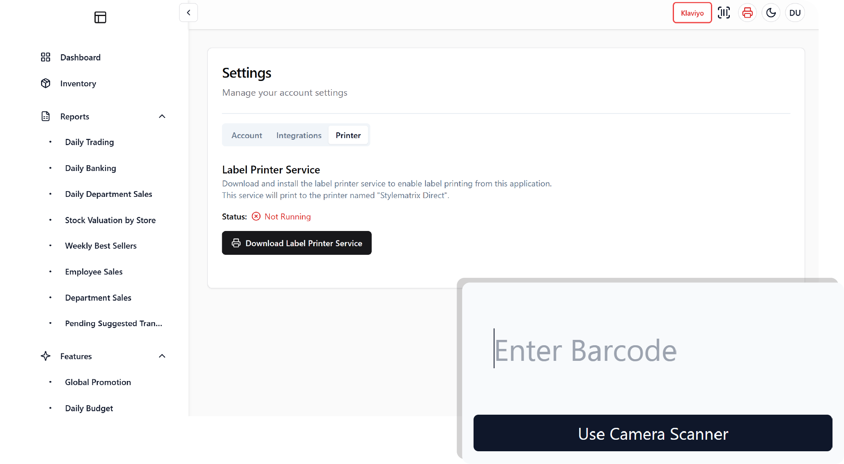This screenshot has width=844, height=464.
Task: Switch to the Integrations tab
Action: 299,135
